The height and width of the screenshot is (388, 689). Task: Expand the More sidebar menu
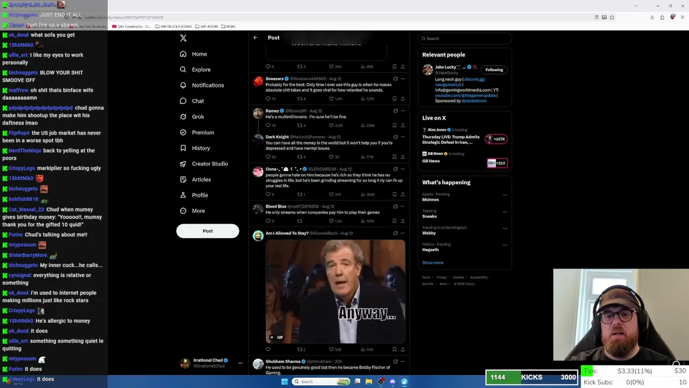[x=193, y=211]
